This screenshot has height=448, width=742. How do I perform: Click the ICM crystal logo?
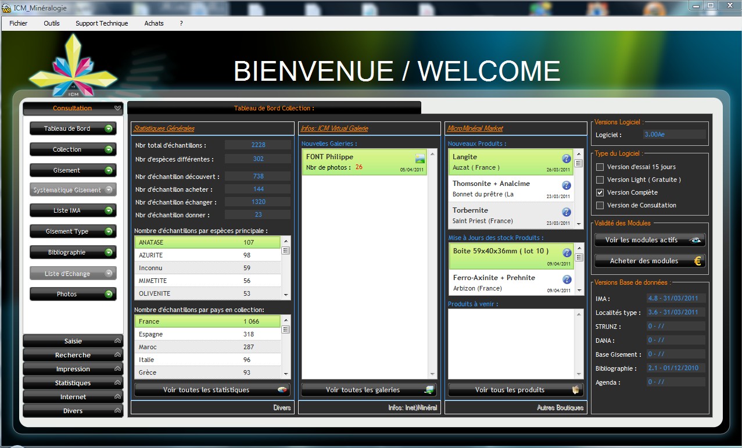pyautogui.click(x=73, y=65)
